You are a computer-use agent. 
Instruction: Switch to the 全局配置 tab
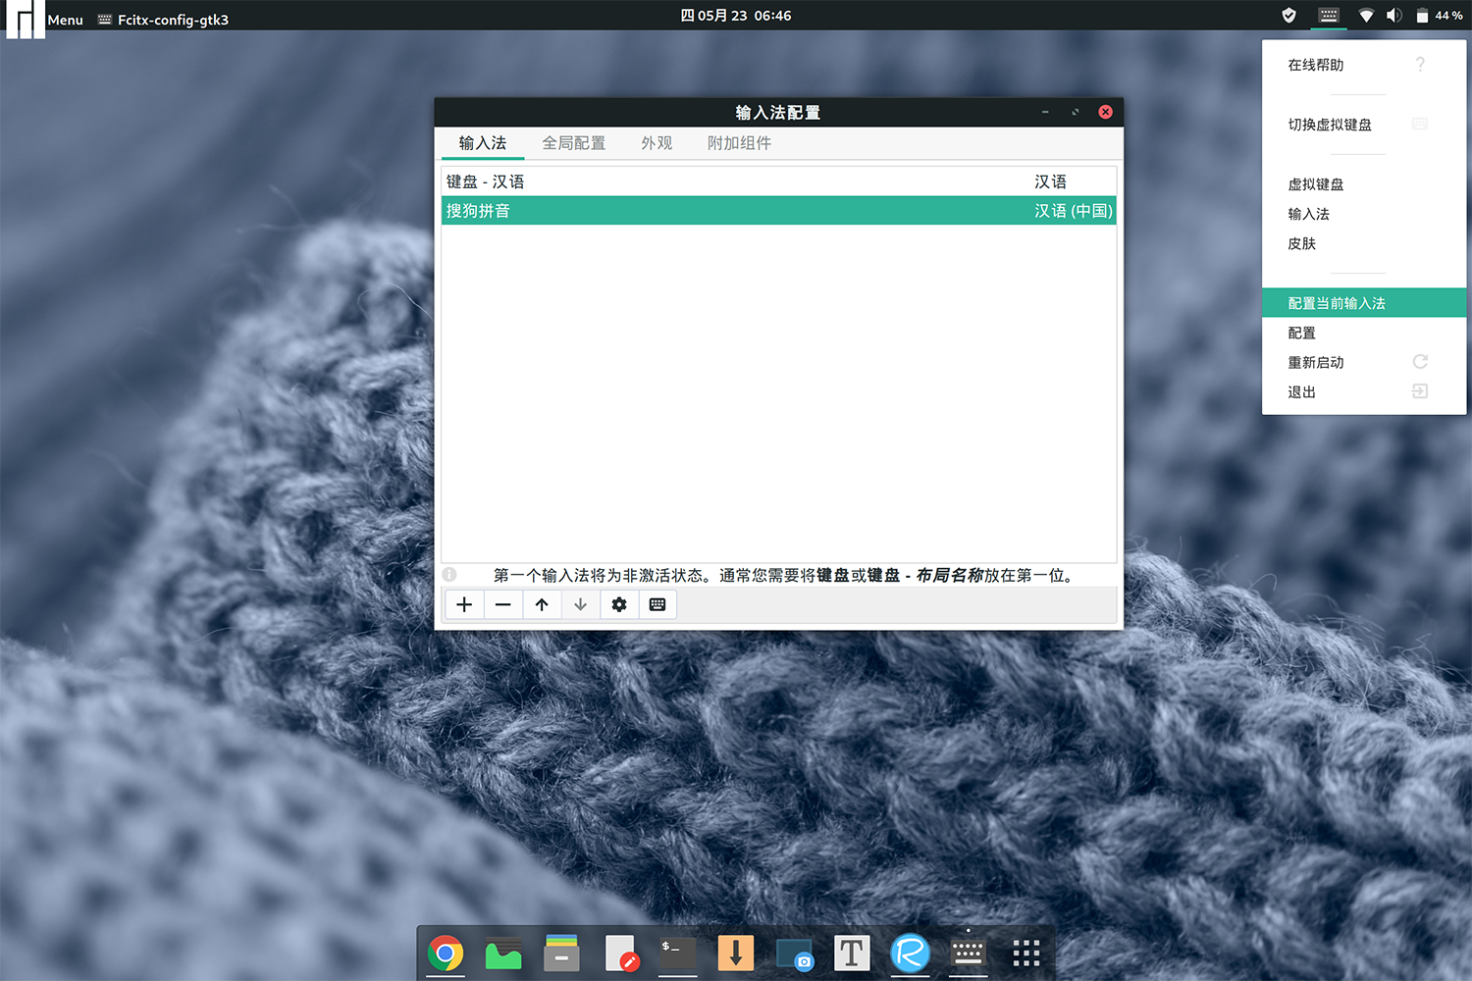[x=573, y=143]
